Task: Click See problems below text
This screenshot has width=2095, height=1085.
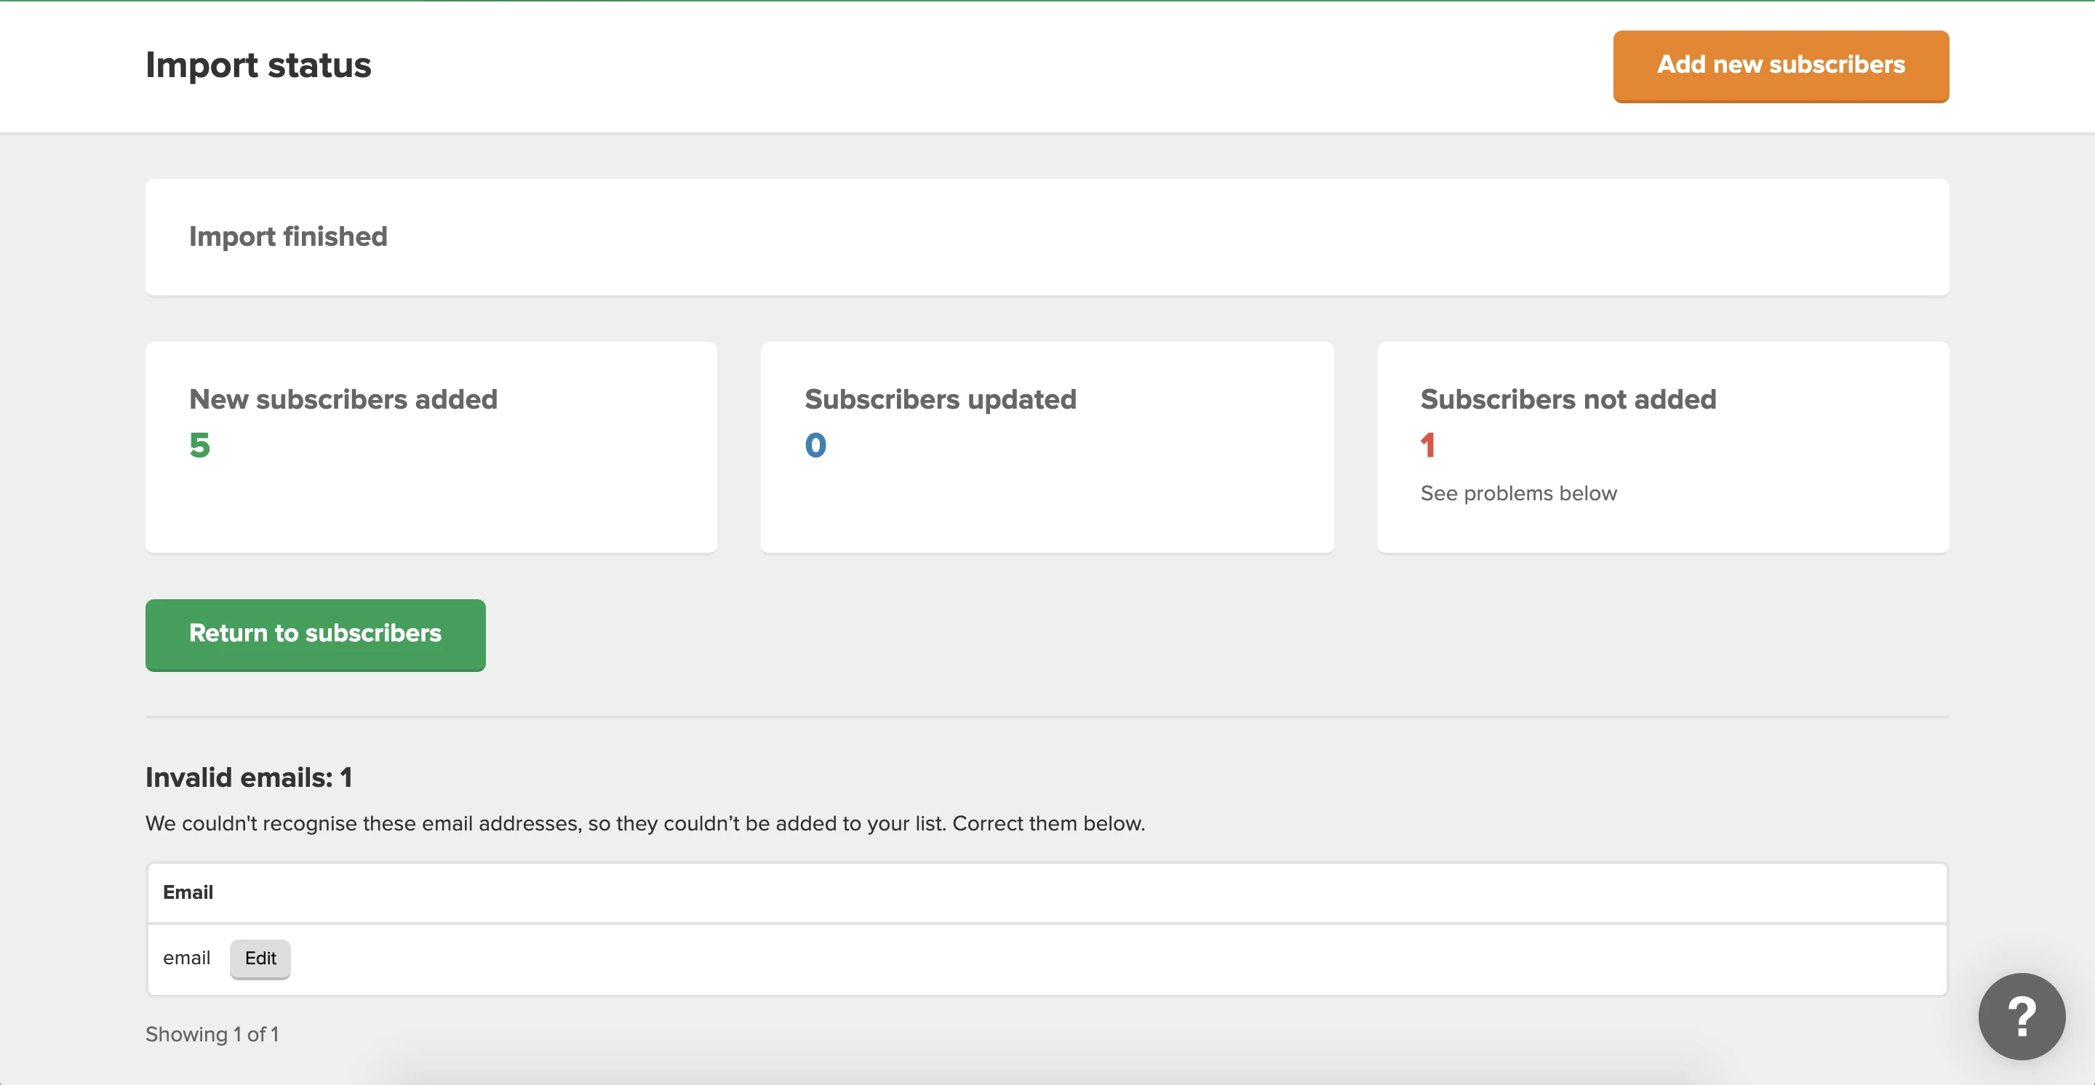Action: (x=1517, y=493)
